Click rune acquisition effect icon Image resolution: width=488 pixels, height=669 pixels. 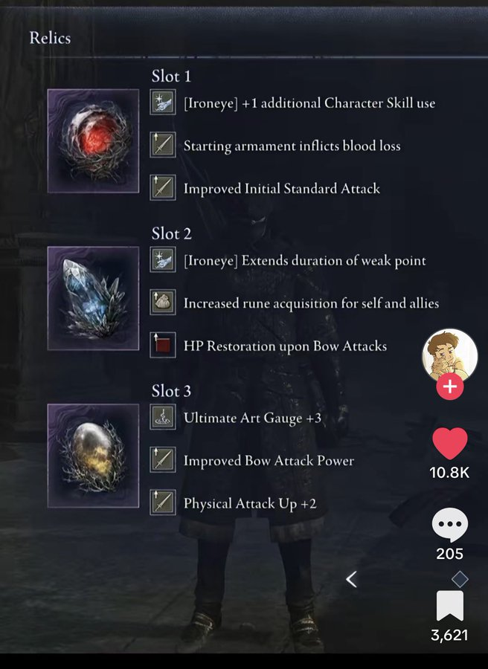click(163, 302)
